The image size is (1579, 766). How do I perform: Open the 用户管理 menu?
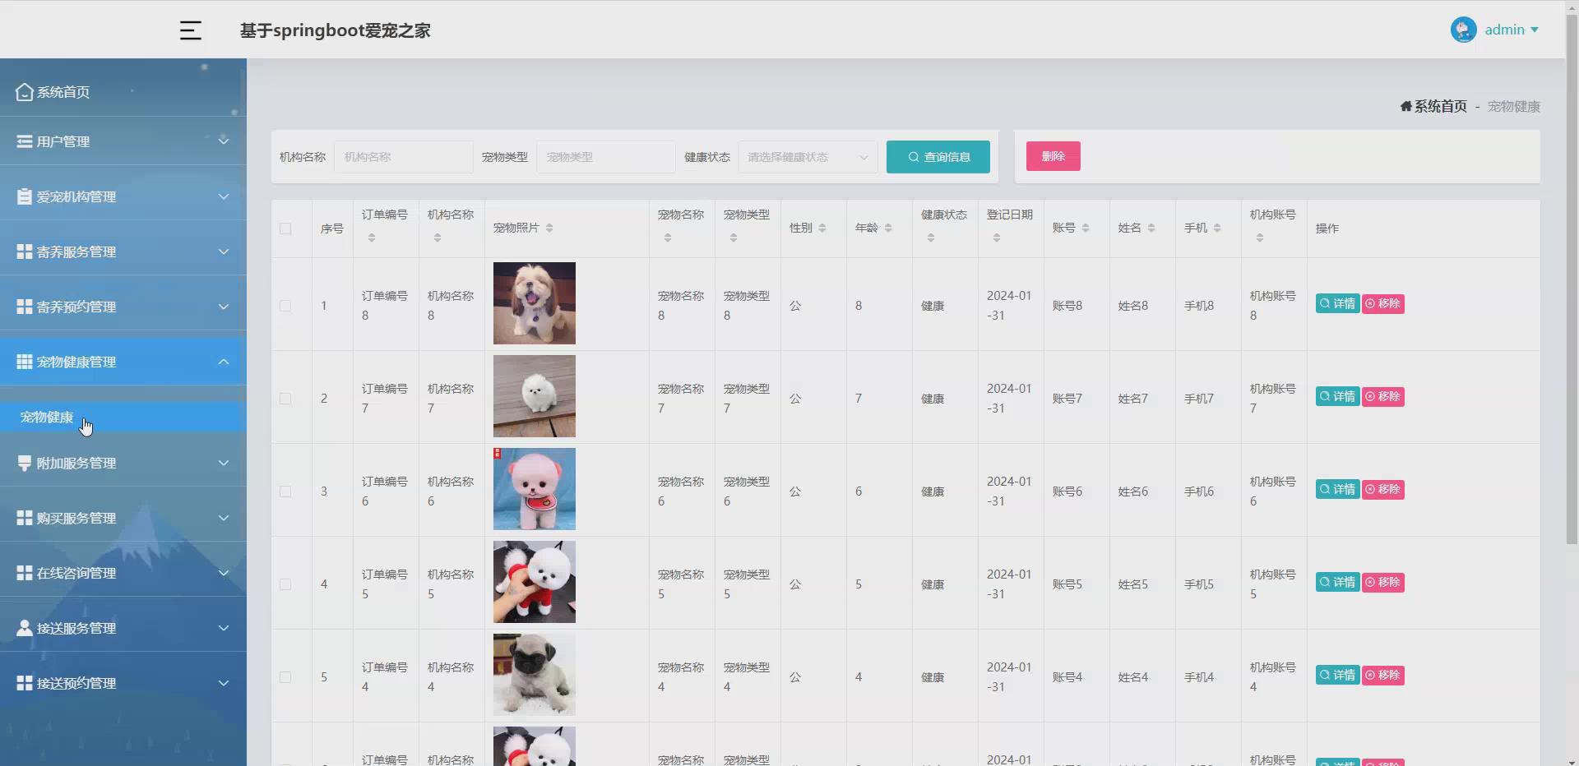tap(123, 141)
